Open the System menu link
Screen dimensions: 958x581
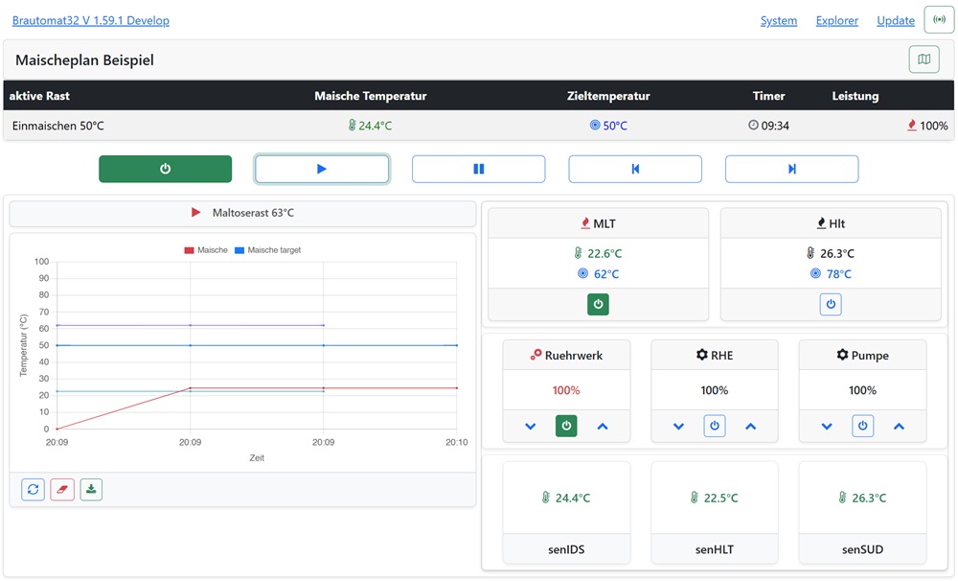pyautogui.click(x=778, y=20)
